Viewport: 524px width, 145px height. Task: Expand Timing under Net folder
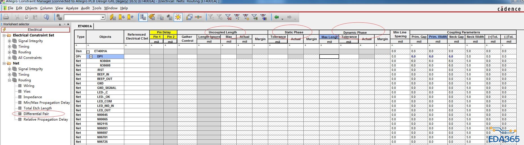point(10,75)
